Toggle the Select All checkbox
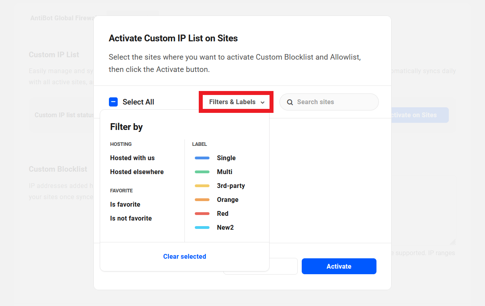The height and width of the screenshot is (306, 485). tap(113, 102)
